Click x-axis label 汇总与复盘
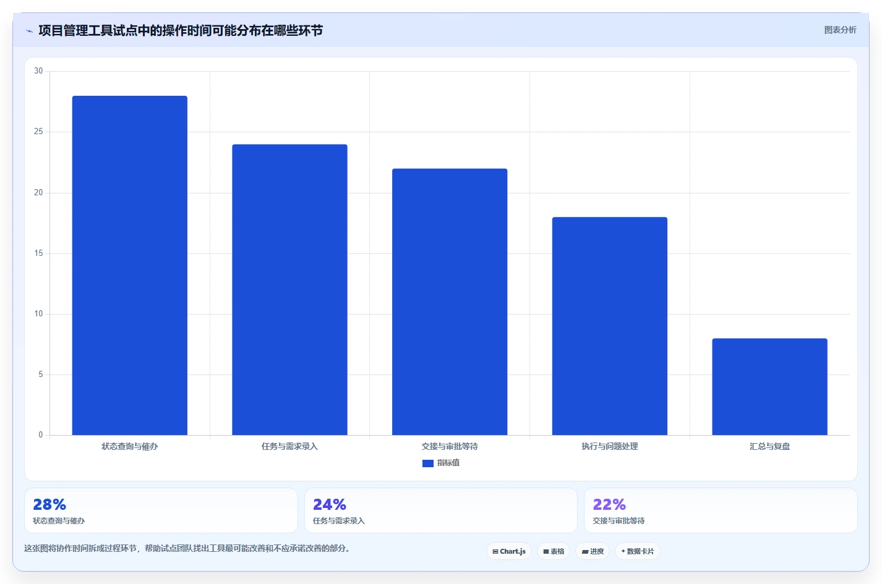The width and height of the screenshot is (882, 584). pos(769,446)
